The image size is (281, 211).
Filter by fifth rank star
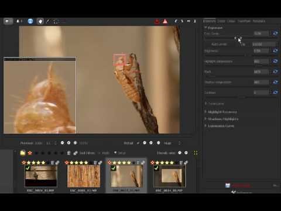62,153
